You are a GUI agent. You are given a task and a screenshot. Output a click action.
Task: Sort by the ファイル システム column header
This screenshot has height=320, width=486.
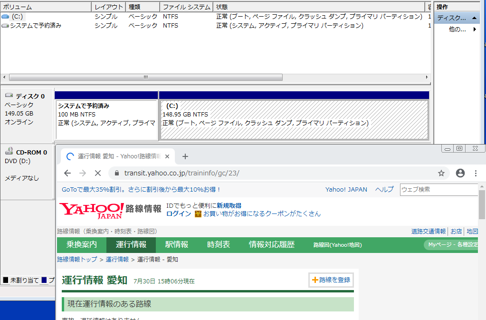click(x=187, y=7)
